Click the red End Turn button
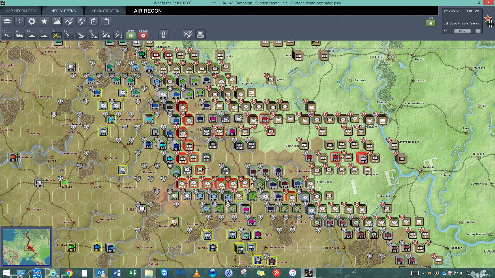Image resolution: width=495 pixels, height=278 pixels. tap(143, 36)
